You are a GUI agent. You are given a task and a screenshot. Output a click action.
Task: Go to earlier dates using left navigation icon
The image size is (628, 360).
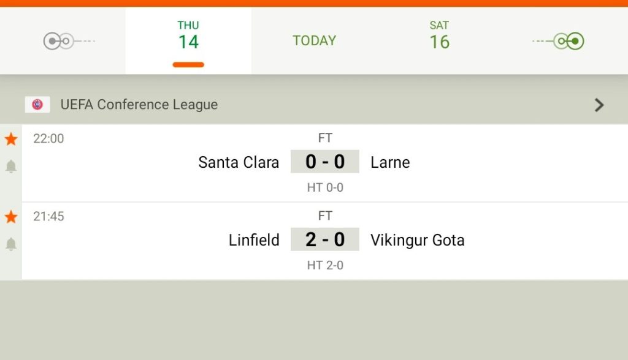[x=69, y=41]
